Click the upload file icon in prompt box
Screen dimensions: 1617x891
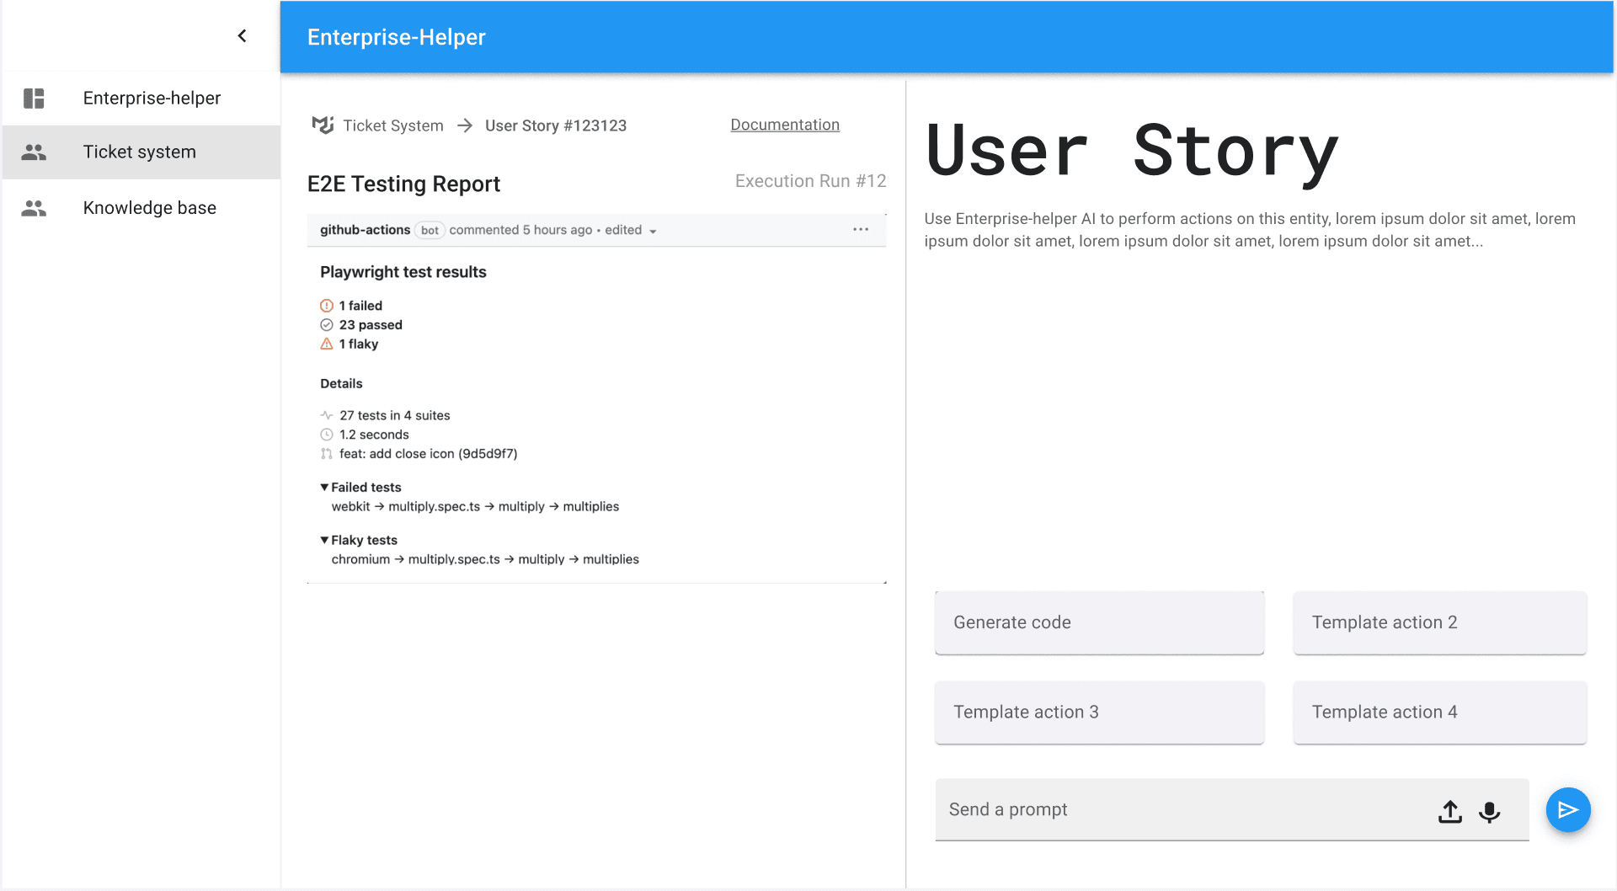click(1449, 811)
